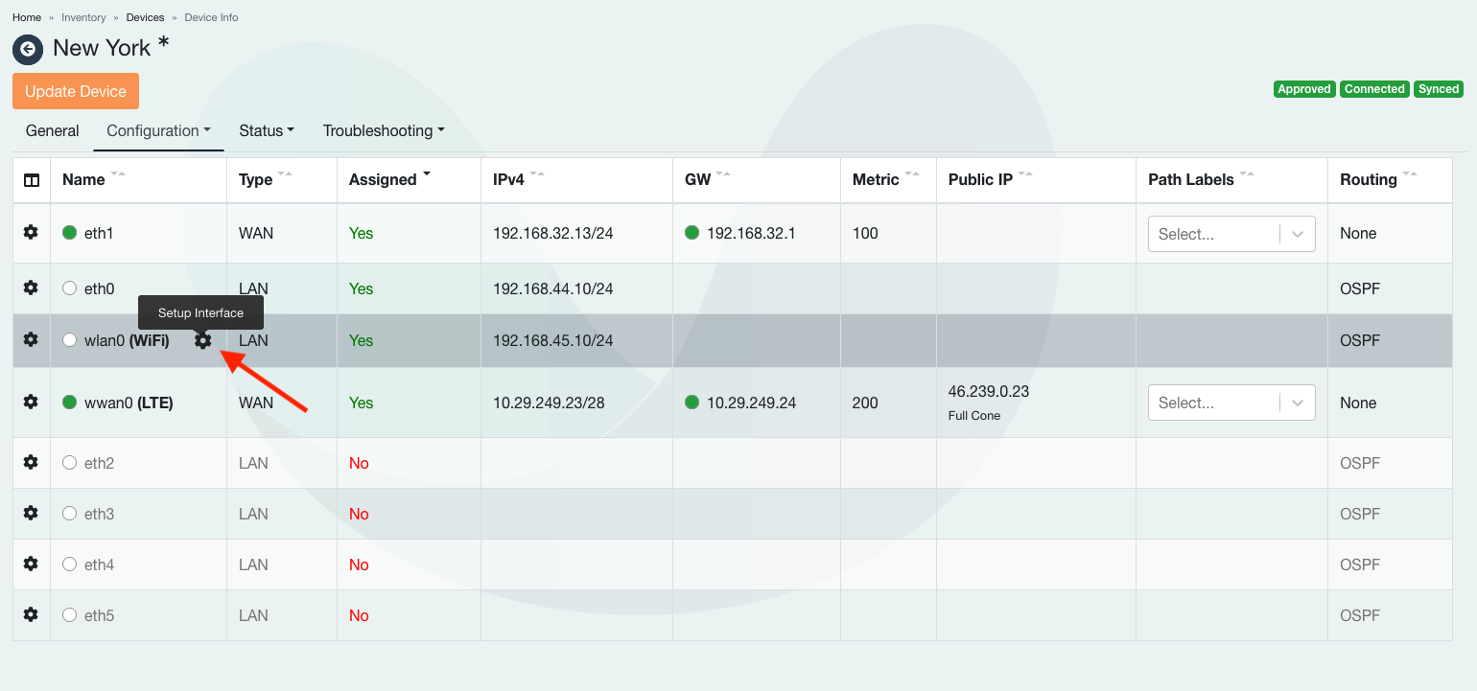Switch to the General tab
The width and height of the screenshot is (1477, 691).
[x=53, y=131]
